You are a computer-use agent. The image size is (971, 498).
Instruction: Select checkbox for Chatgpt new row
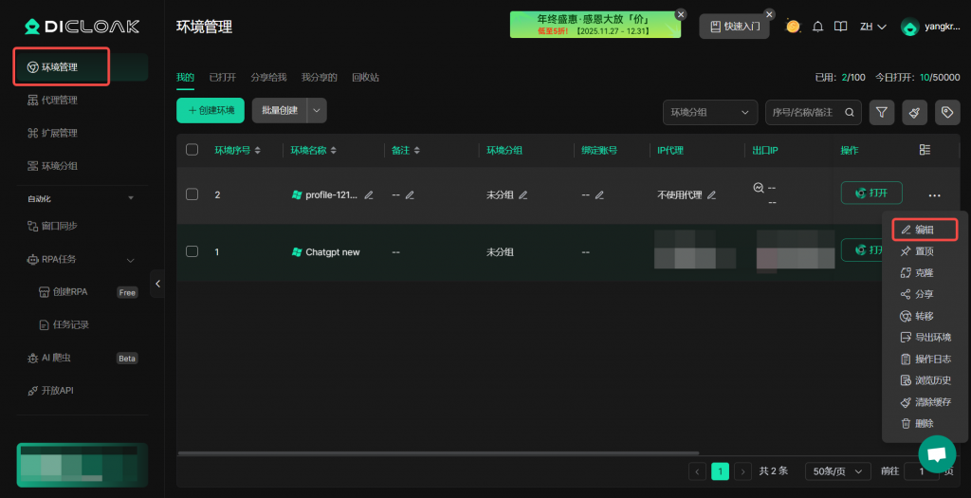click(x=192, y=251)
